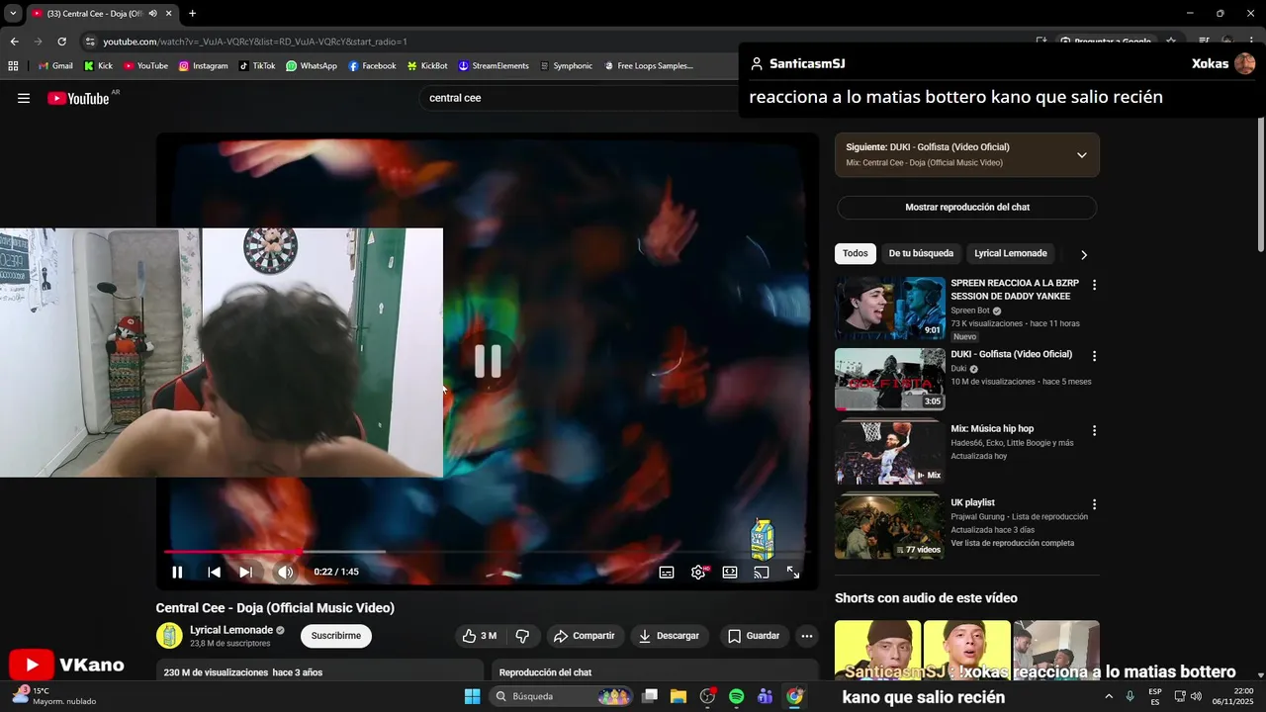Open File Explorer from the taskbar
Screen dimensions: 1266x712
click(x=678, y=696)
